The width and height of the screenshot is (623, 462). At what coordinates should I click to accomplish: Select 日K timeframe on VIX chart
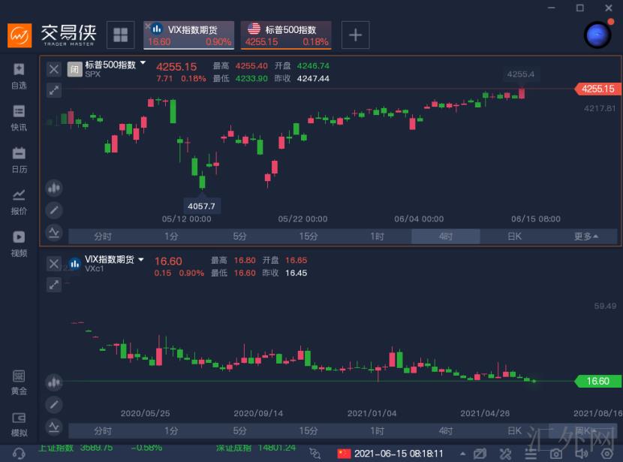pyautogui.click(x=514, y=430)
